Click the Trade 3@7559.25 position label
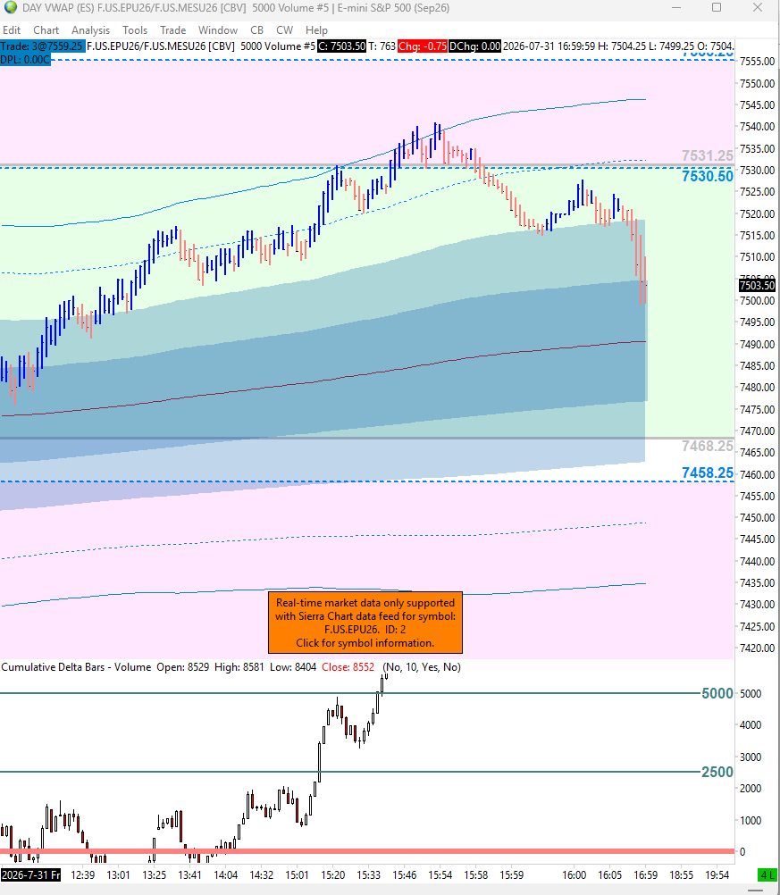This screenshot has width=780, height=895. (x=43, y=46)
